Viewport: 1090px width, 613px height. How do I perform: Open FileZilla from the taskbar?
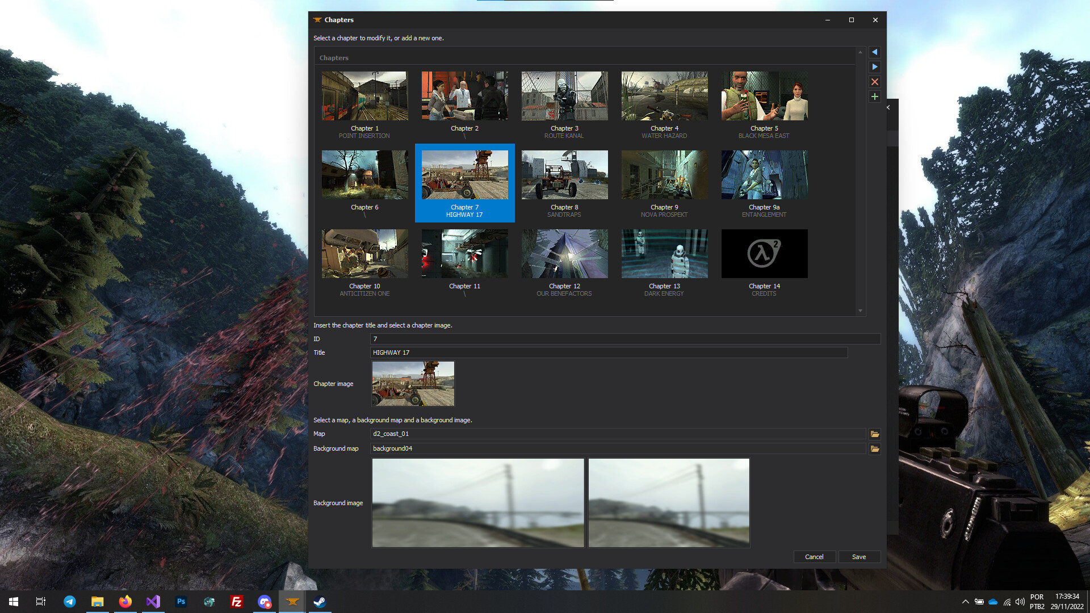point(237,601)
